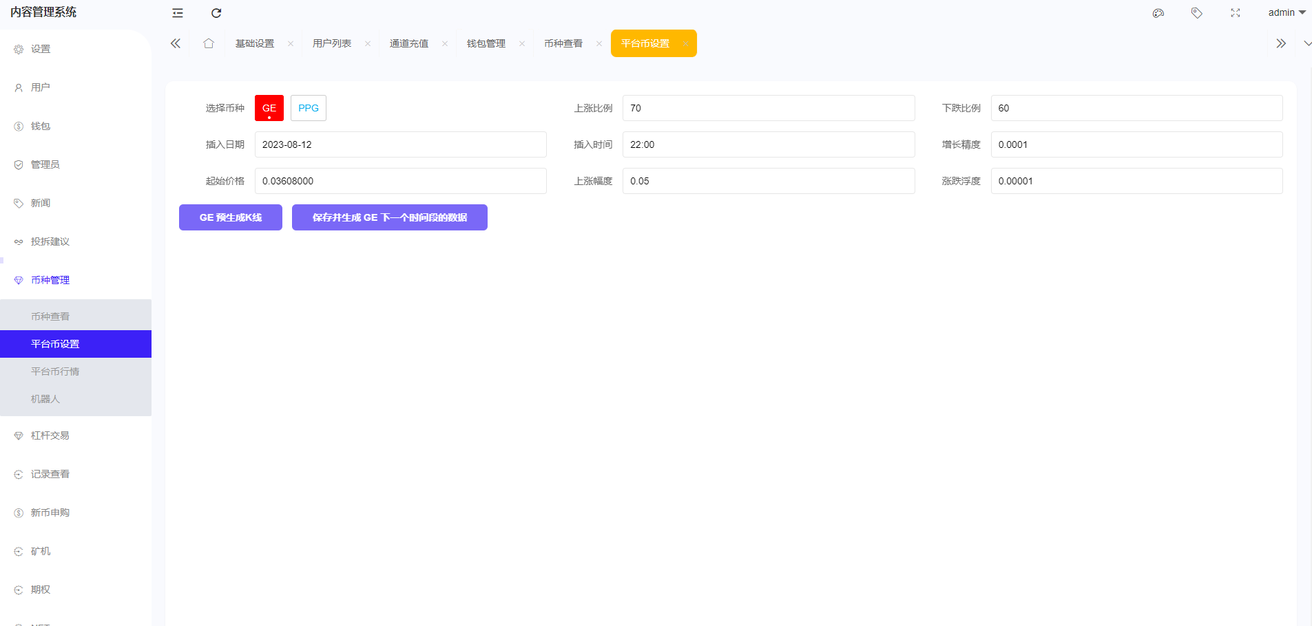This screenshot has width=1312, height=626.
Task: Switch to the 钱包管理 tab
Action: click(x=486, y=43)
